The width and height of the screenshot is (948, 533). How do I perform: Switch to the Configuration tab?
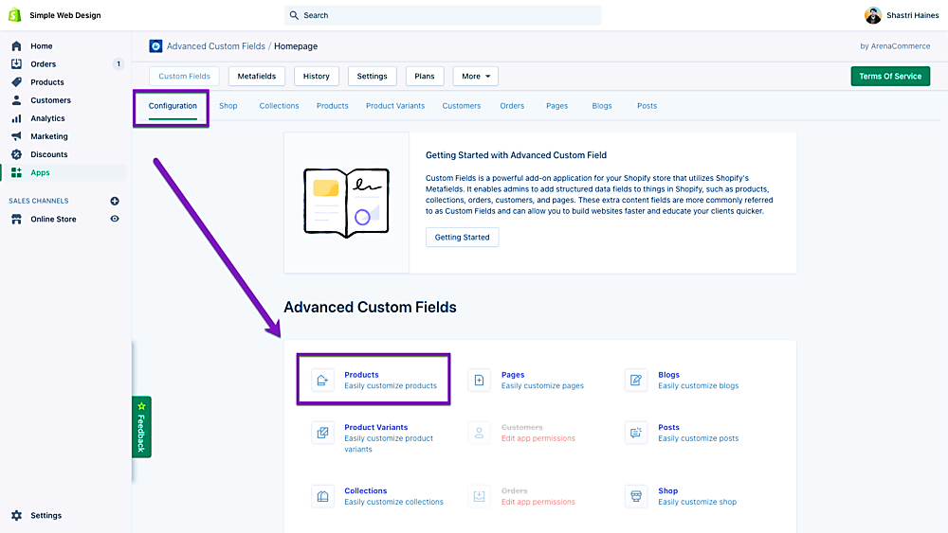173,106
